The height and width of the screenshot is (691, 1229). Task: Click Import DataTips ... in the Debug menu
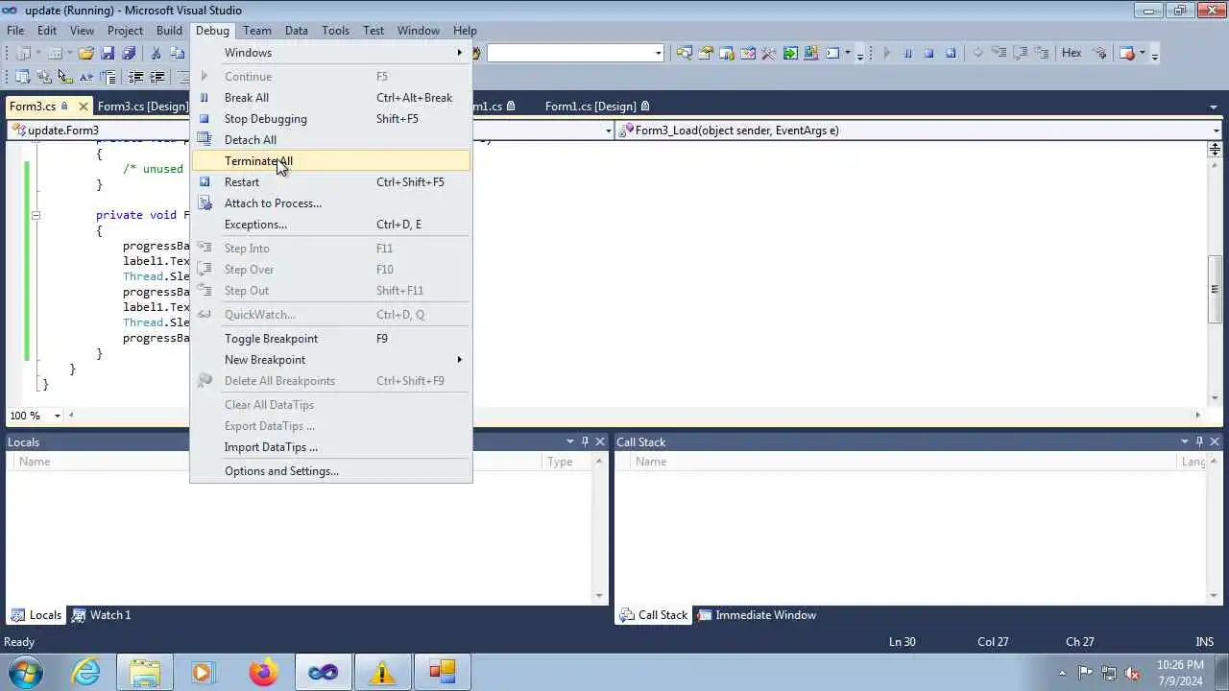(x=331, y=447)
